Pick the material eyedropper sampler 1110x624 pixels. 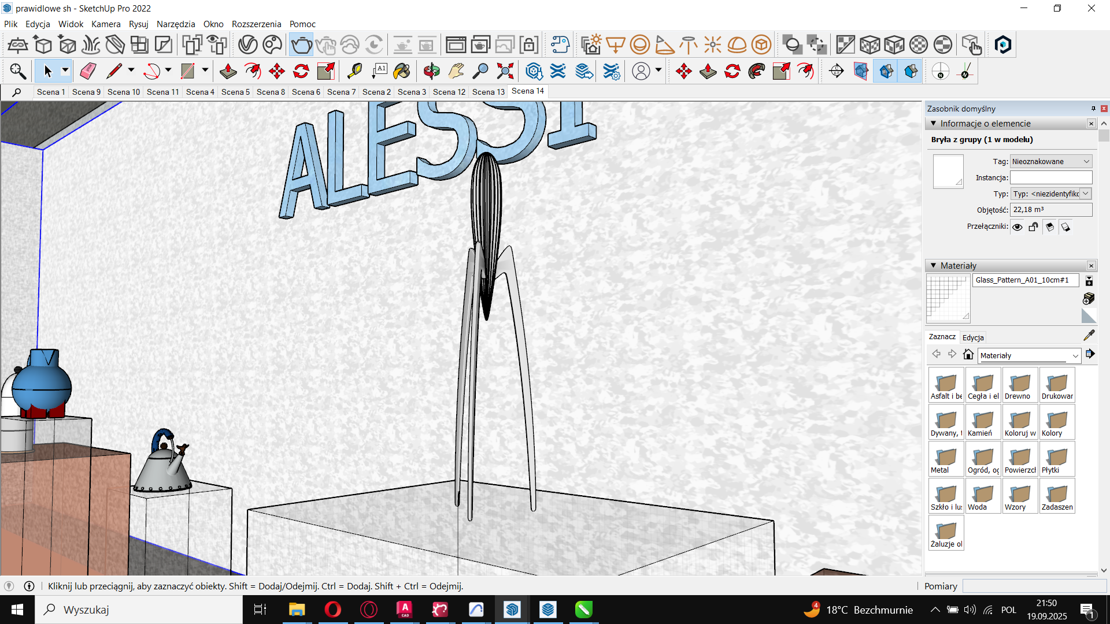tap(1089, 336)
